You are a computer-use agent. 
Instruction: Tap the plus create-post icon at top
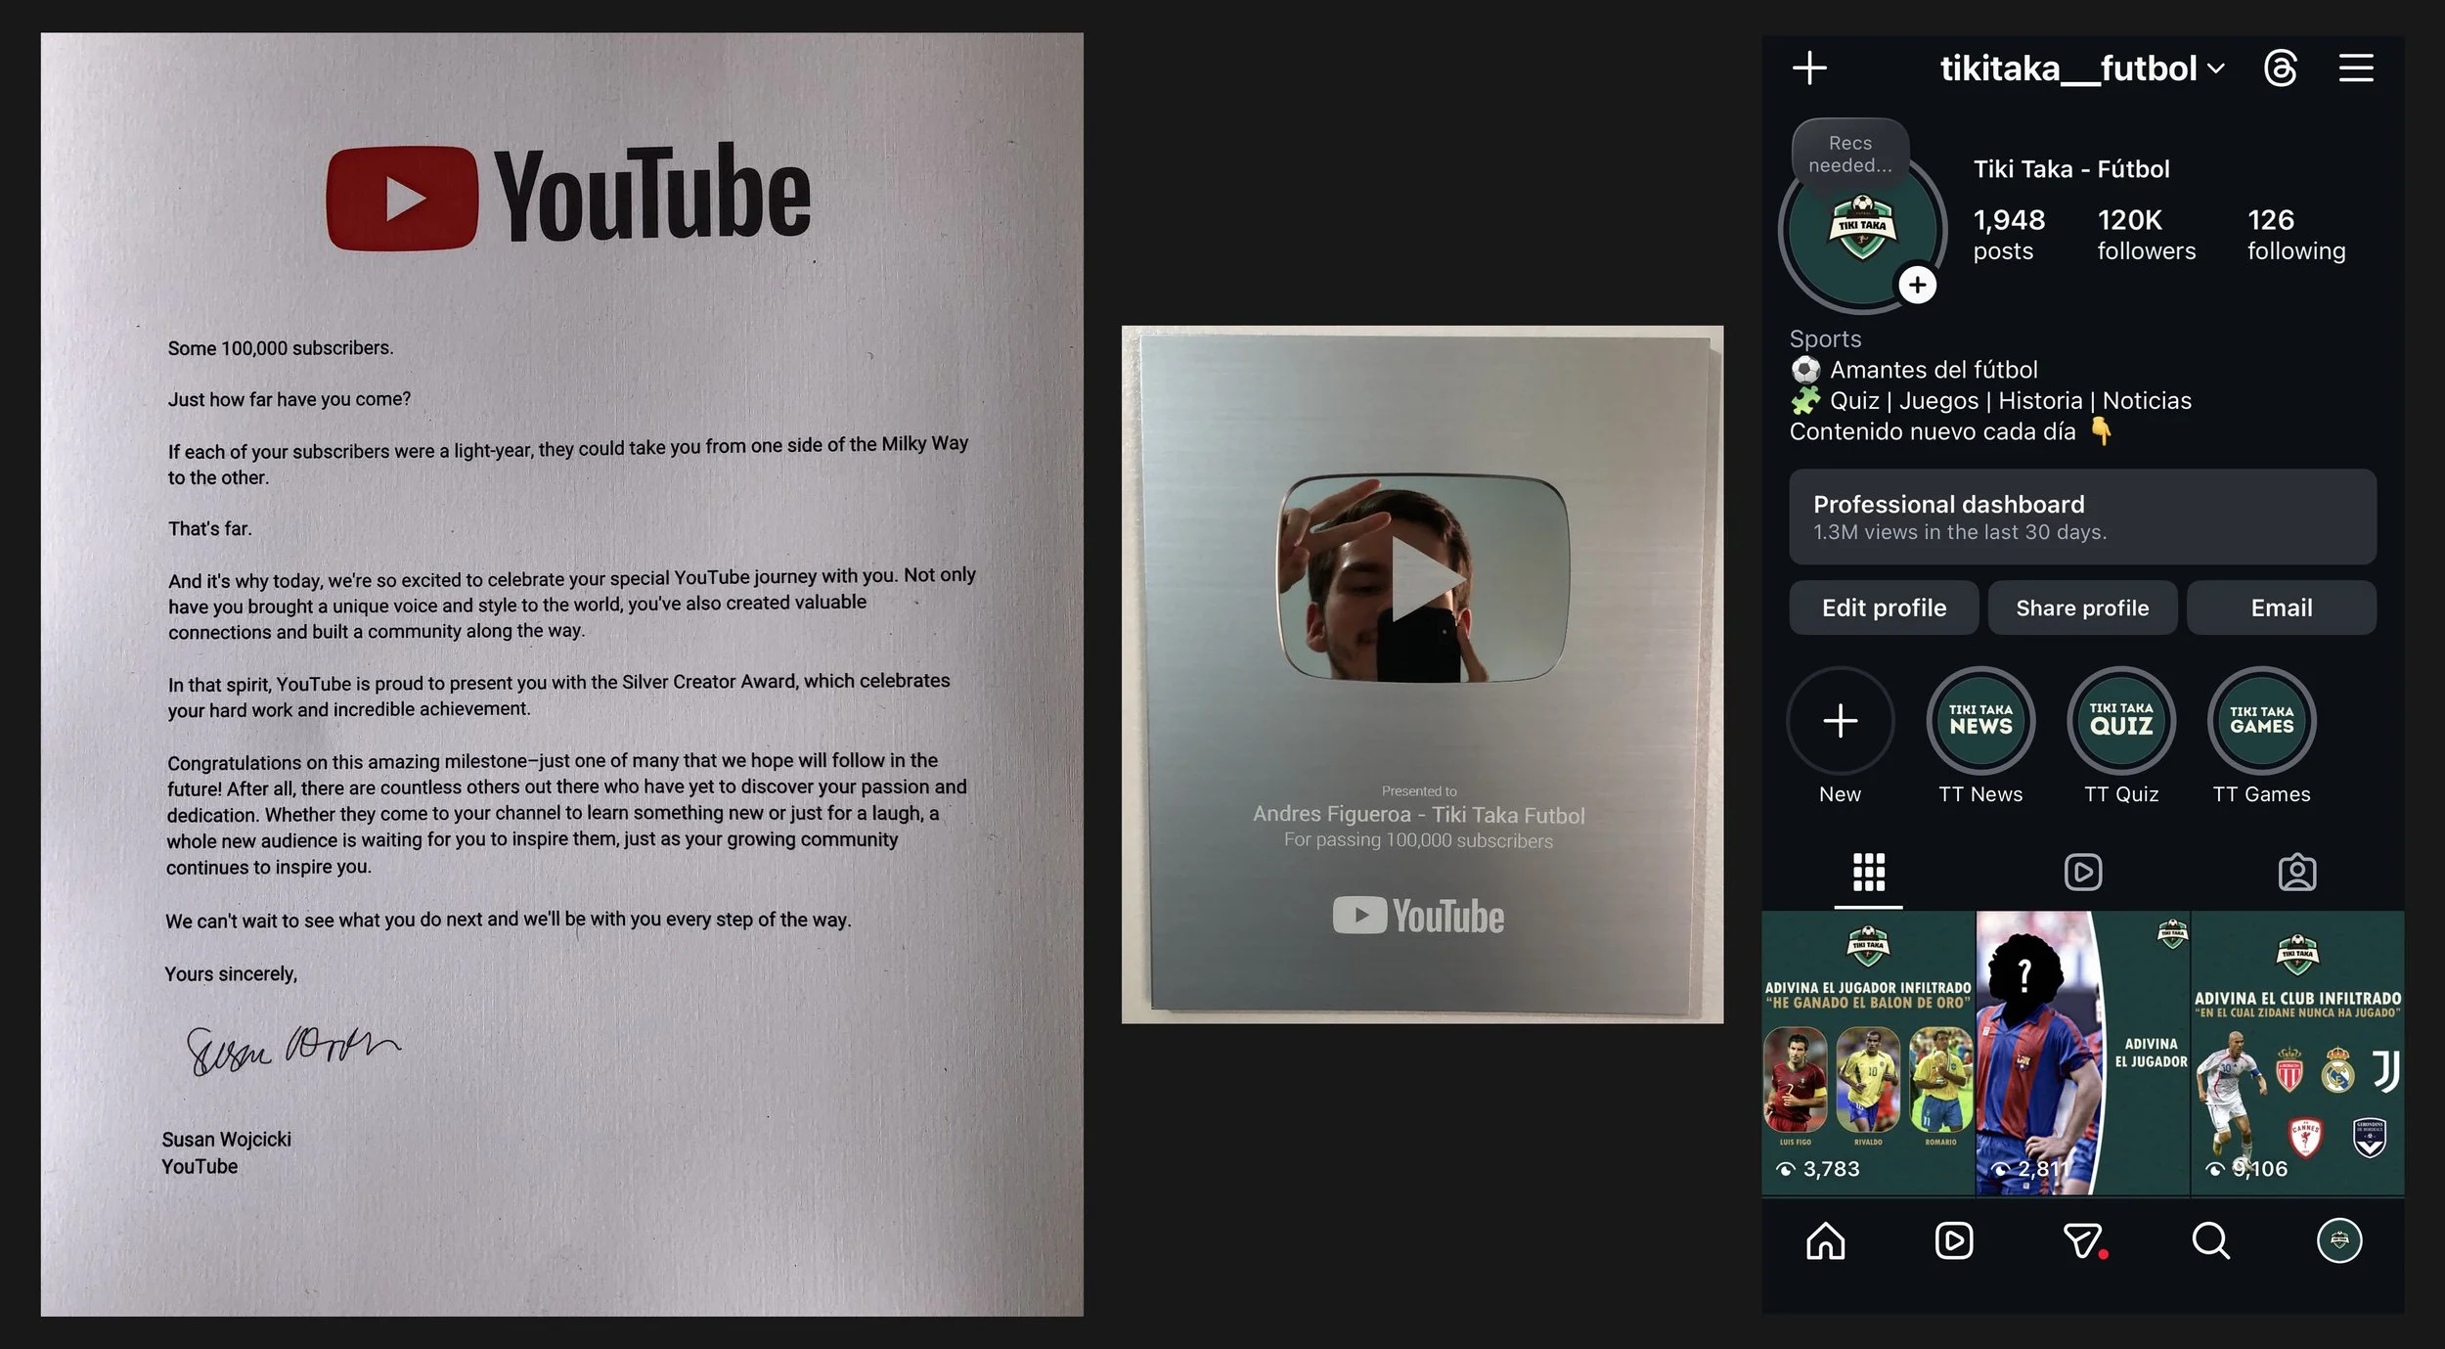pyautogui.click(x=1808, y=68)
